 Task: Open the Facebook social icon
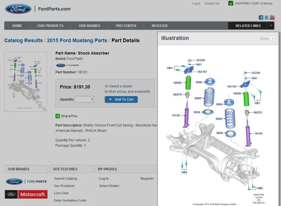coord(261,17)
